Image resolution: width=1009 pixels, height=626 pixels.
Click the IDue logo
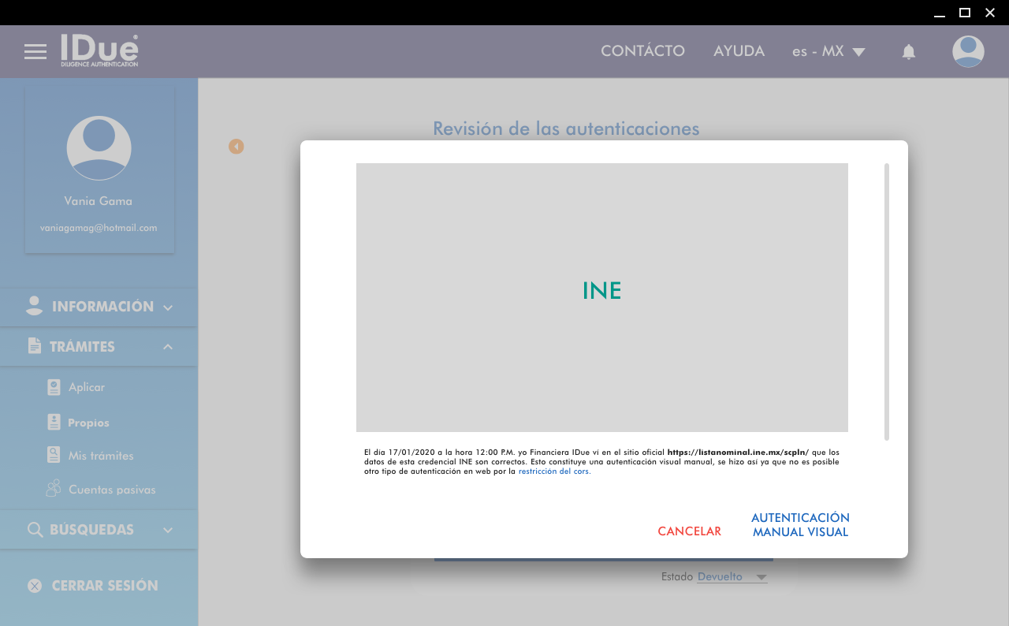(99, 50)
